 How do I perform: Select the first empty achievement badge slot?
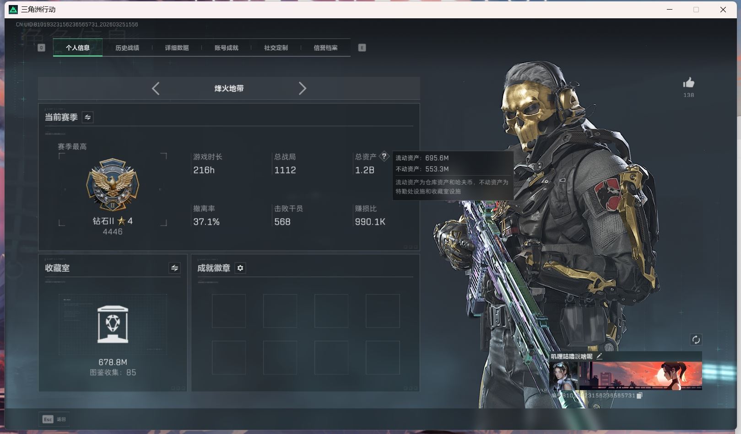coord(229,311)
